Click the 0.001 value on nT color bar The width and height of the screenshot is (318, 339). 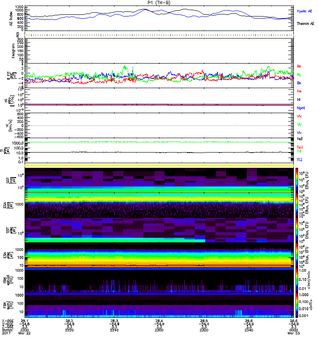tap(303, 316)
